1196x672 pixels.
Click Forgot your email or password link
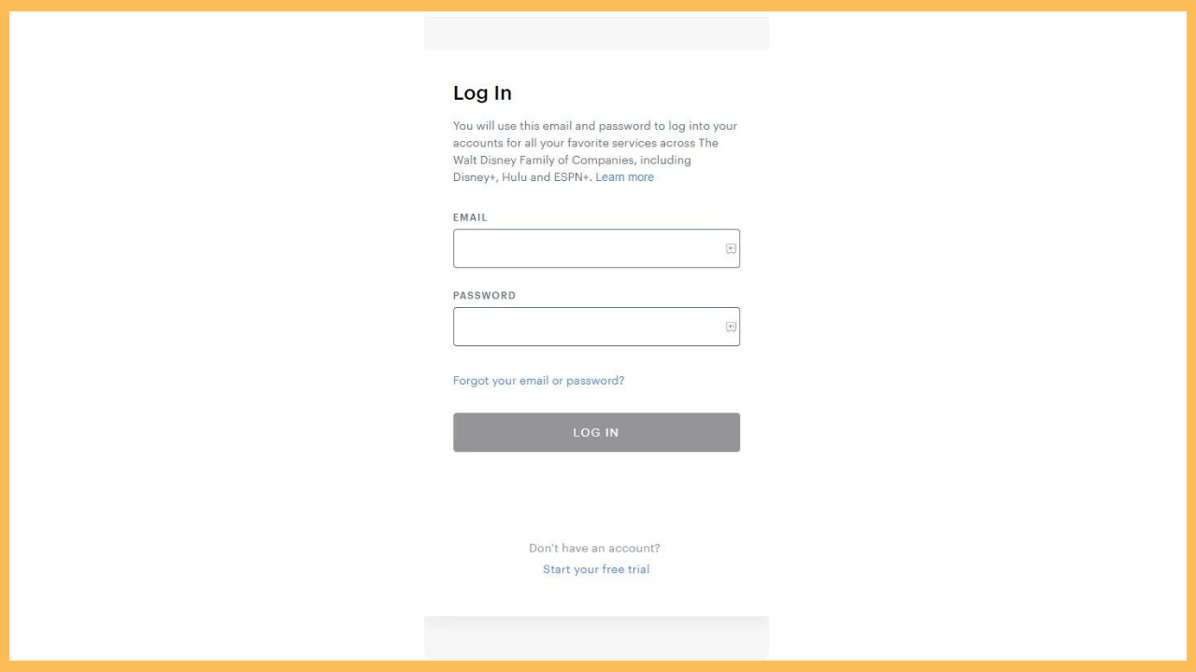coord(538,380)
